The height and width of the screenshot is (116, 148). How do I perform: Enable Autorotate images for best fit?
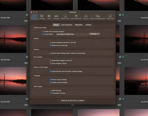51,60
